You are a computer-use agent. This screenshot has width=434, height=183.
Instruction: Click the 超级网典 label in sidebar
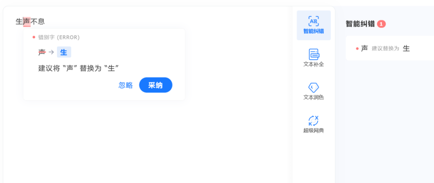click(313, 131)
